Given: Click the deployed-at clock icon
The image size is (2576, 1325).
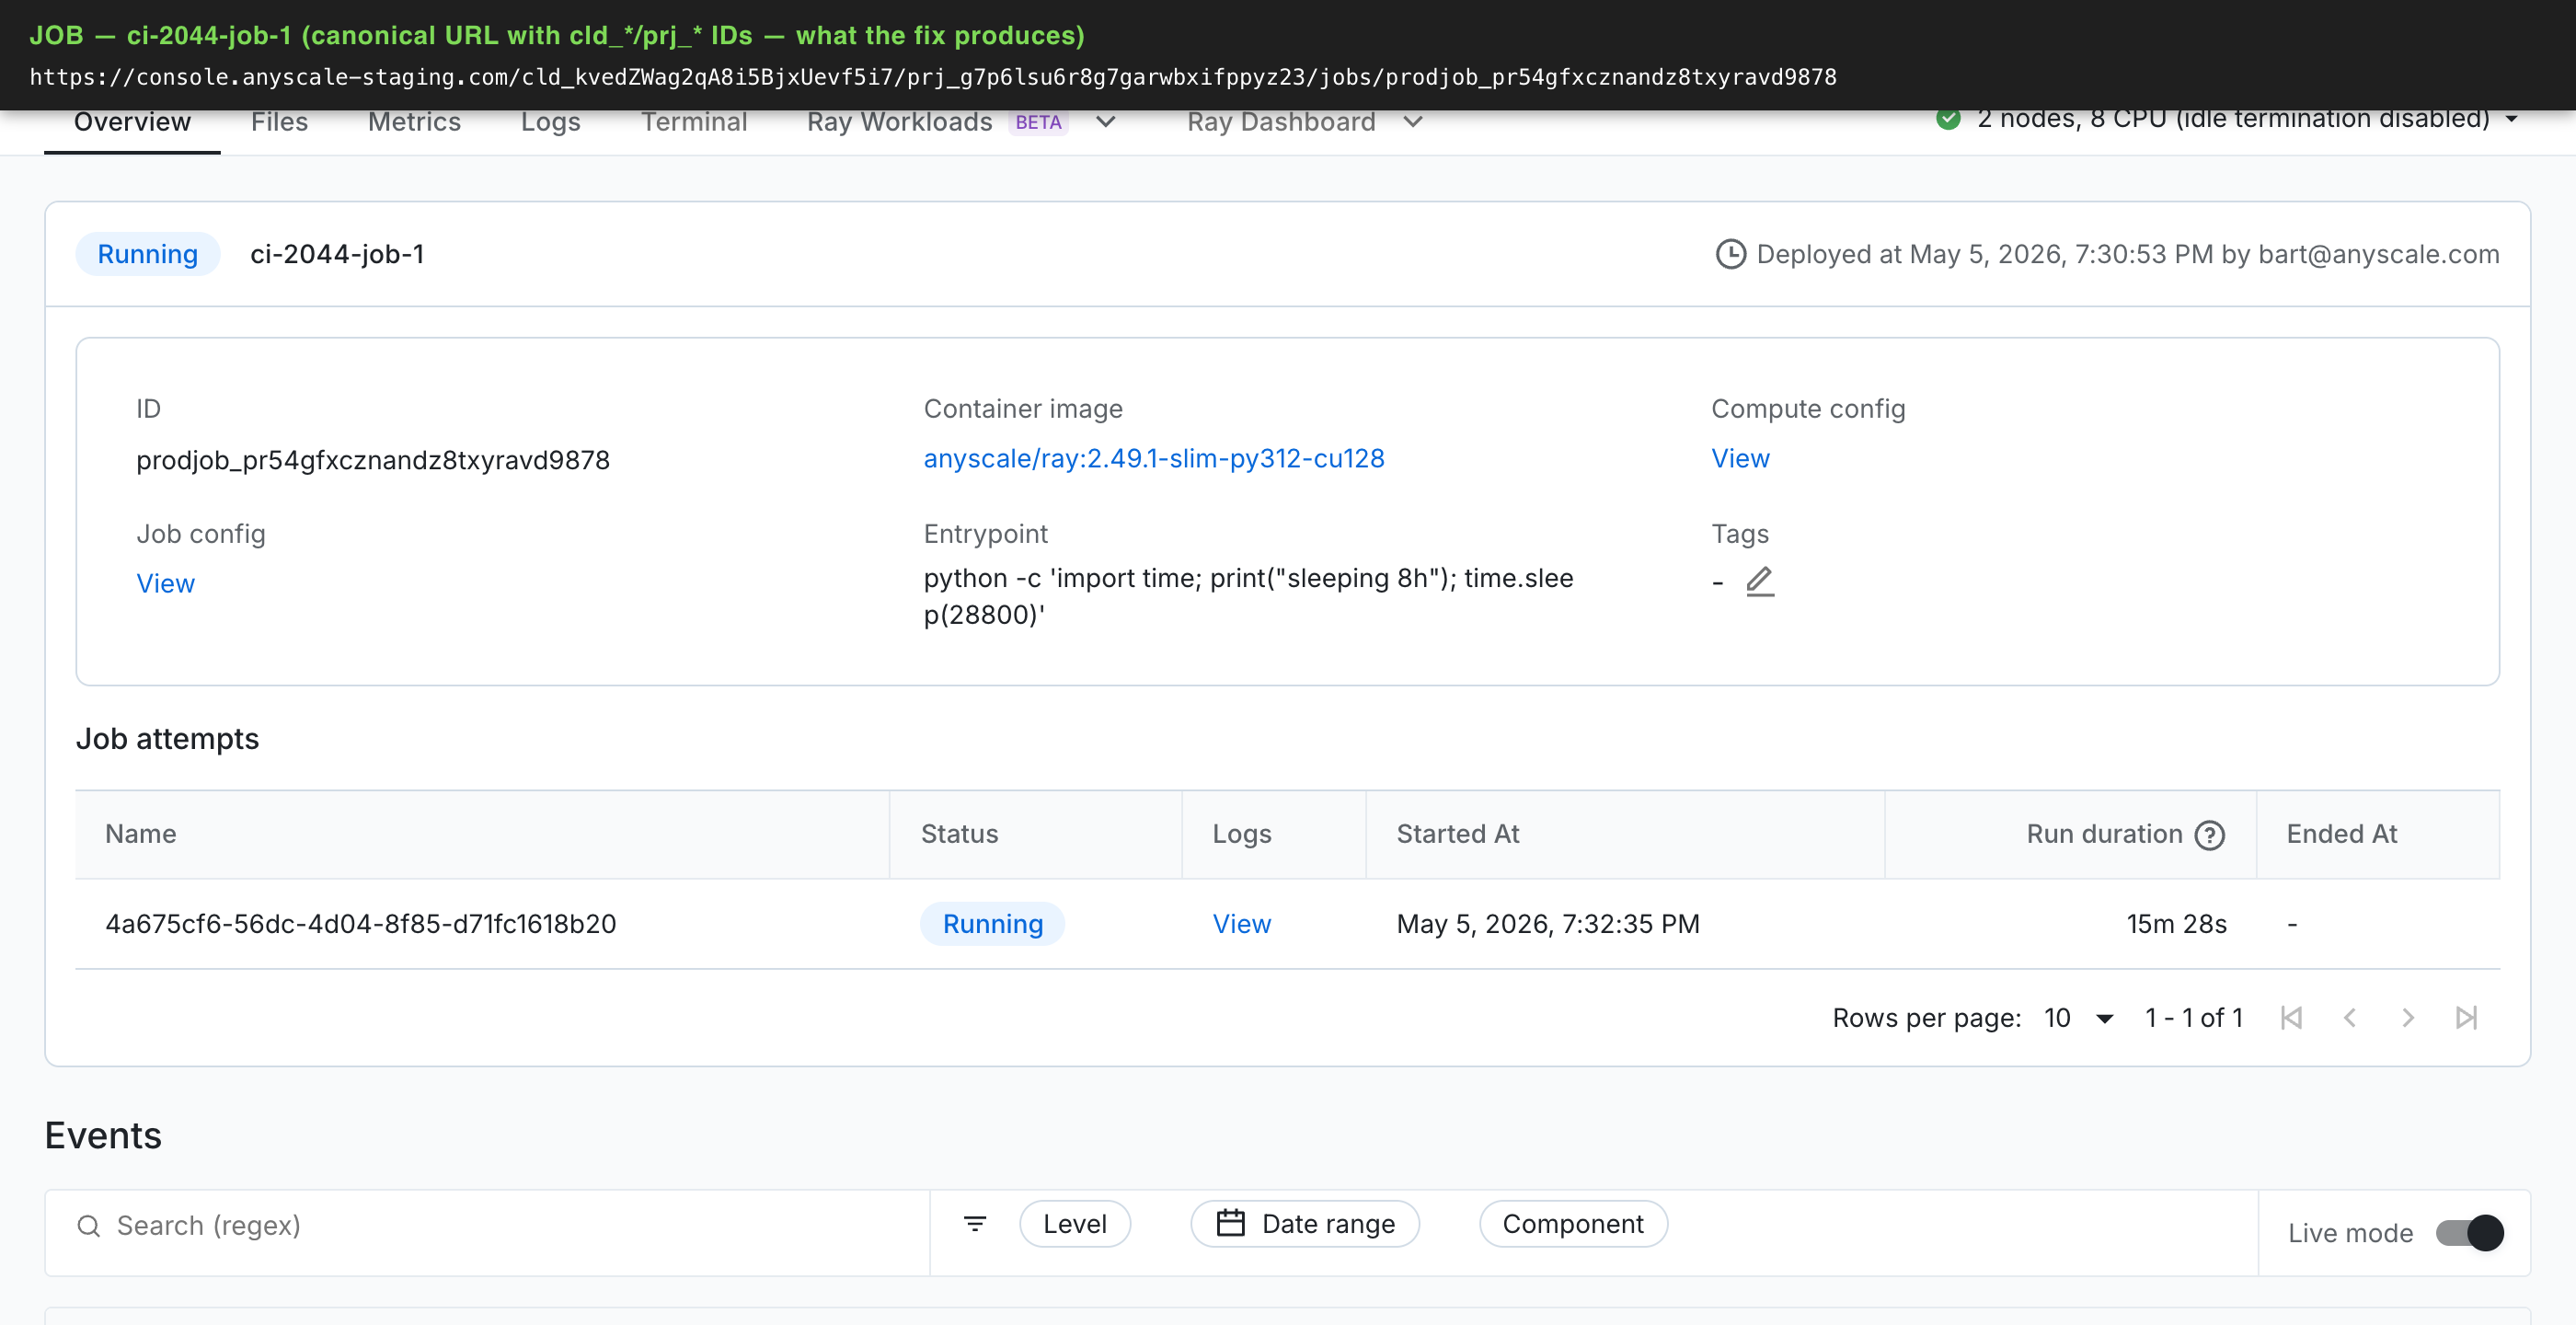Looking at the screenshot, I should (1730, 254).
